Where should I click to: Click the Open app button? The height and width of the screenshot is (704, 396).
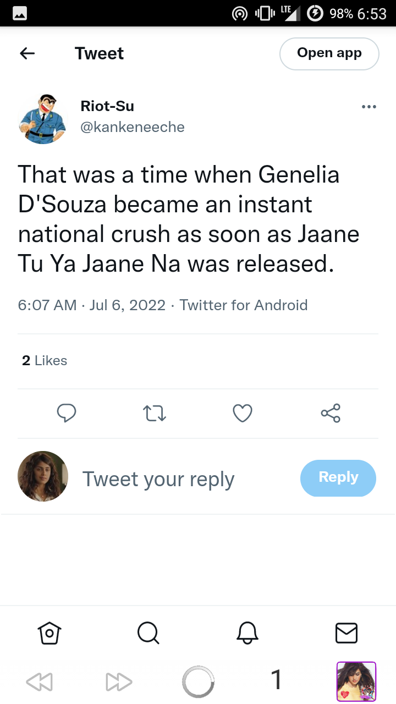(x=329, y=53)
